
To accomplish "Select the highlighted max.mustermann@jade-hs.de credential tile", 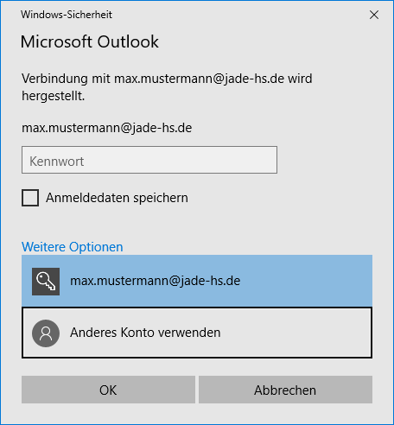I will click(197, 281).
